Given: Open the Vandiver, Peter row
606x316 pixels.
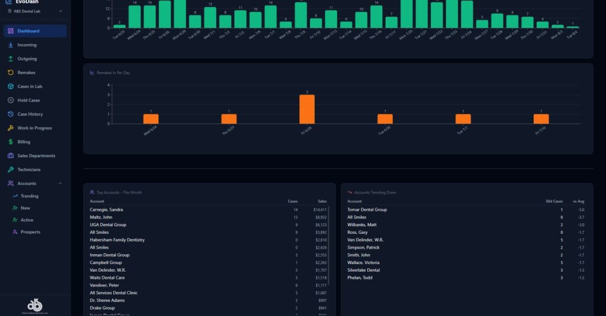Looking at the screenshot, I should coord(208,285).
